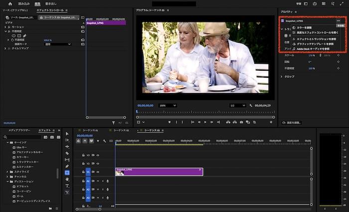
Task: Click エフェクトとトランジションを参照 menu entry
Action: [316, 38]
